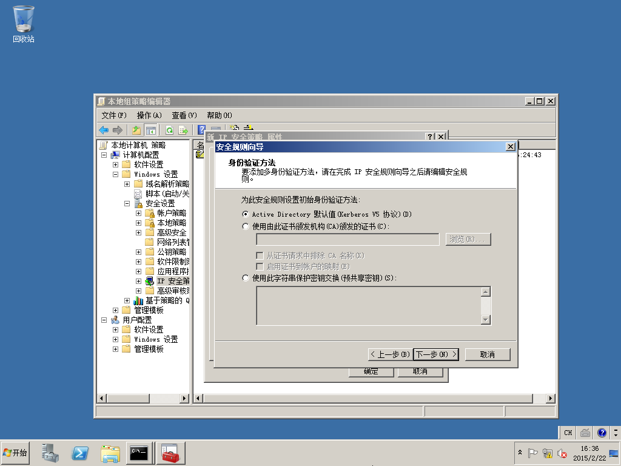Select the 网络列表 tree item

pyautogui.click(x=173, y=243)
